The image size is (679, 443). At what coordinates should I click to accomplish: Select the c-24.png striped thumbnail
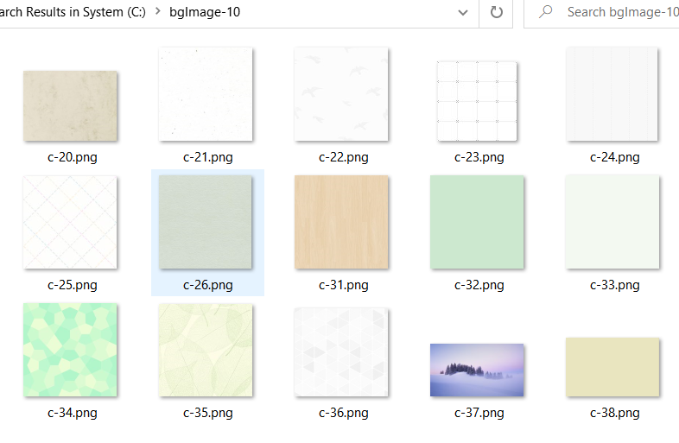tap(612, 94)
